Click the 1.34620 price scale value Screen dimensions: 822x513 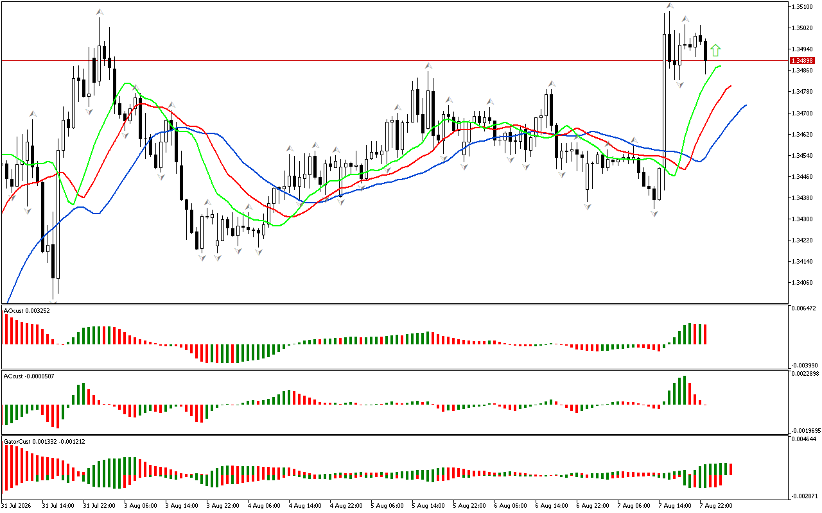tap(803, 134)
